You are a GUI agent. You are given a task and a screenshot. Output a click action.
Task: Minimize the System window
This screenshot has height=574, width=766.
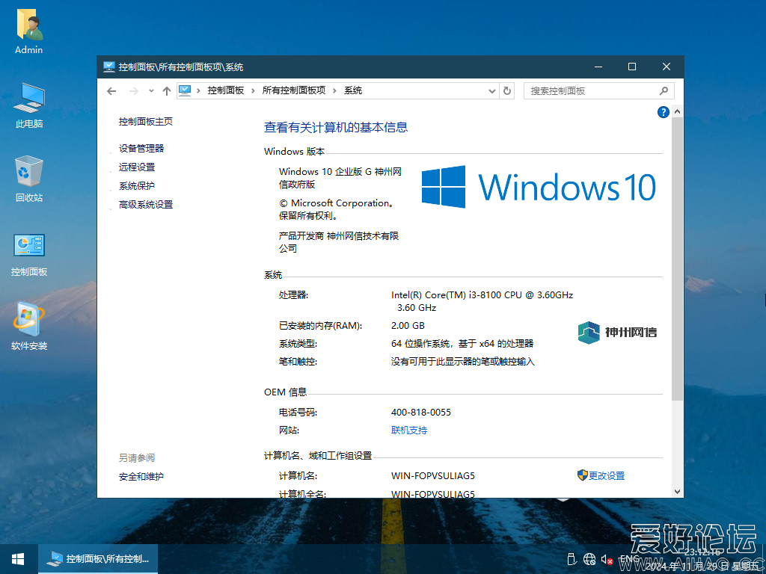598,67
